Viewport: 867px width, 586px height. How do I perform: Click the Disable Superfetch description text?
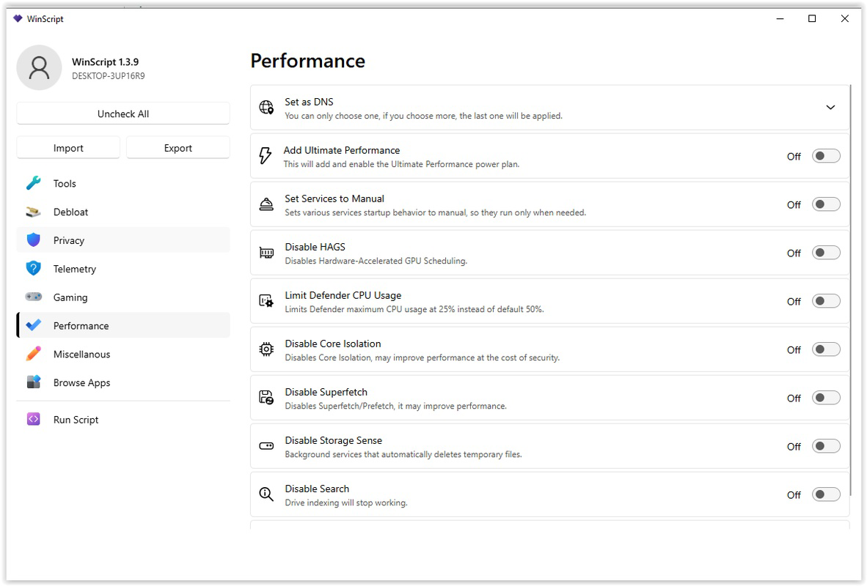[395, 406]
